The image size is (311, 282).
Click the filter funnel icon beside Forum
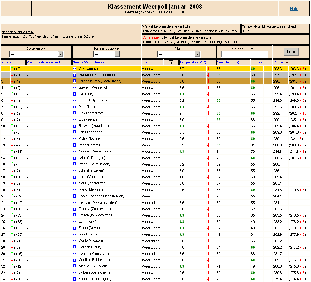pyautogui.click(x=171, y=62)
